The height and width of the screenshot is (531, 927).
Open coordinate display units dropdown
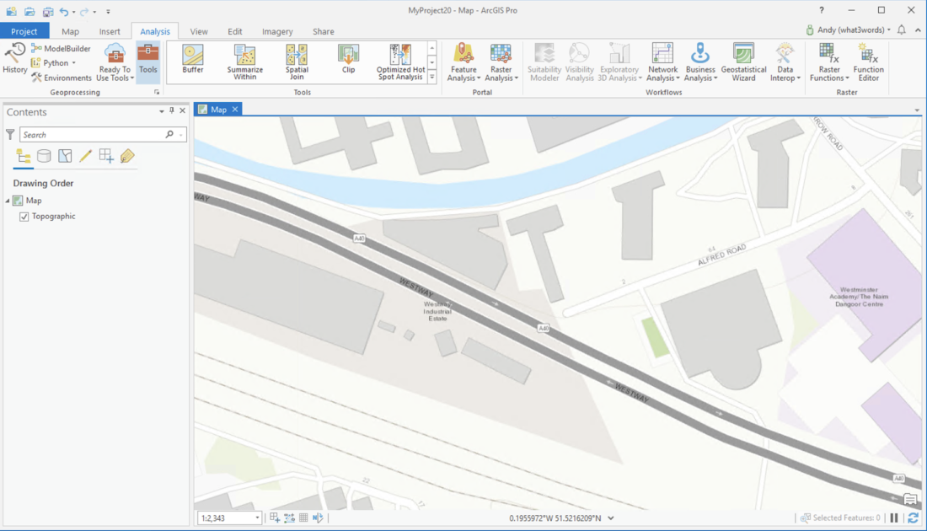pos(611,518)
